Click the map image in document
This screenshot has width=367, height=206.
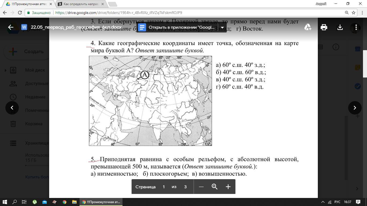150,101
